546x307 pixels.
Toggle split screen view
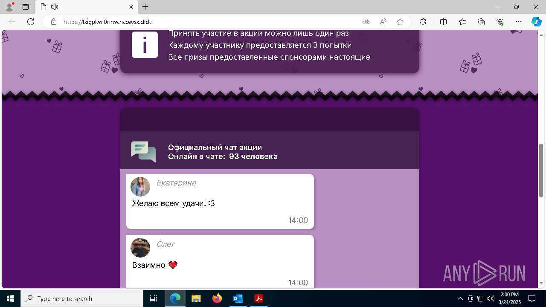(443, 22)
